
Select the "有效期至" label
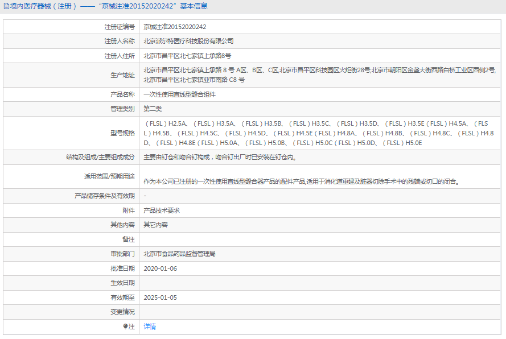point(122,297)
